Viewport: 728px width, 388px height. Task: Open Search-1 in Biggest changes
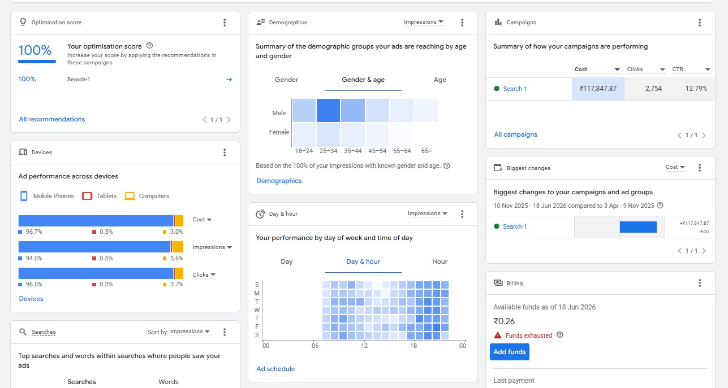tap(515, 226)
